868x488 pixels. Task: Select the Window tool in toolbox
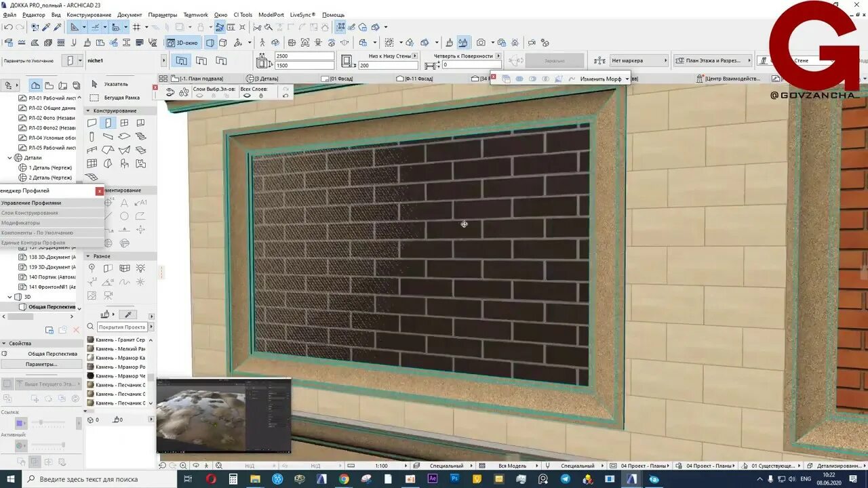[x=124, y=123]
